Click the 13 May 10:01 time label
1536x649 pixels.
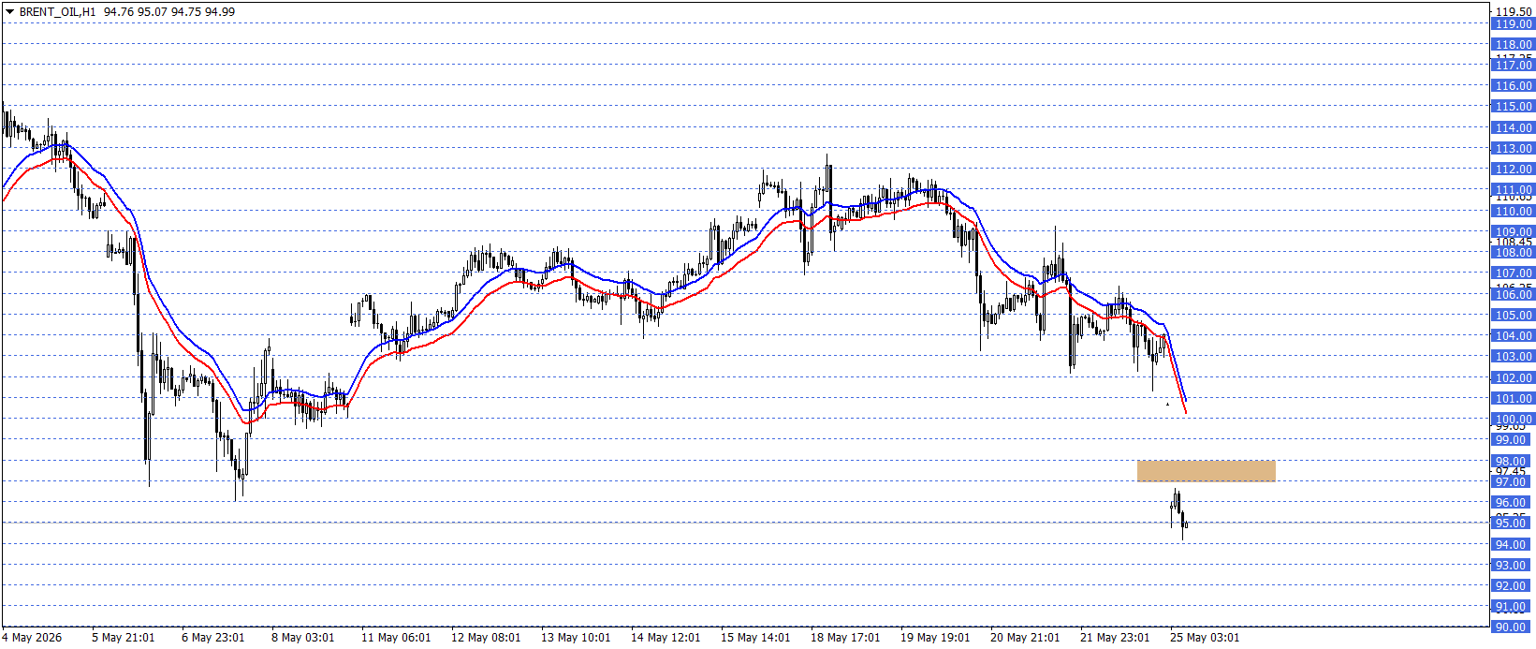click(577, 638)
